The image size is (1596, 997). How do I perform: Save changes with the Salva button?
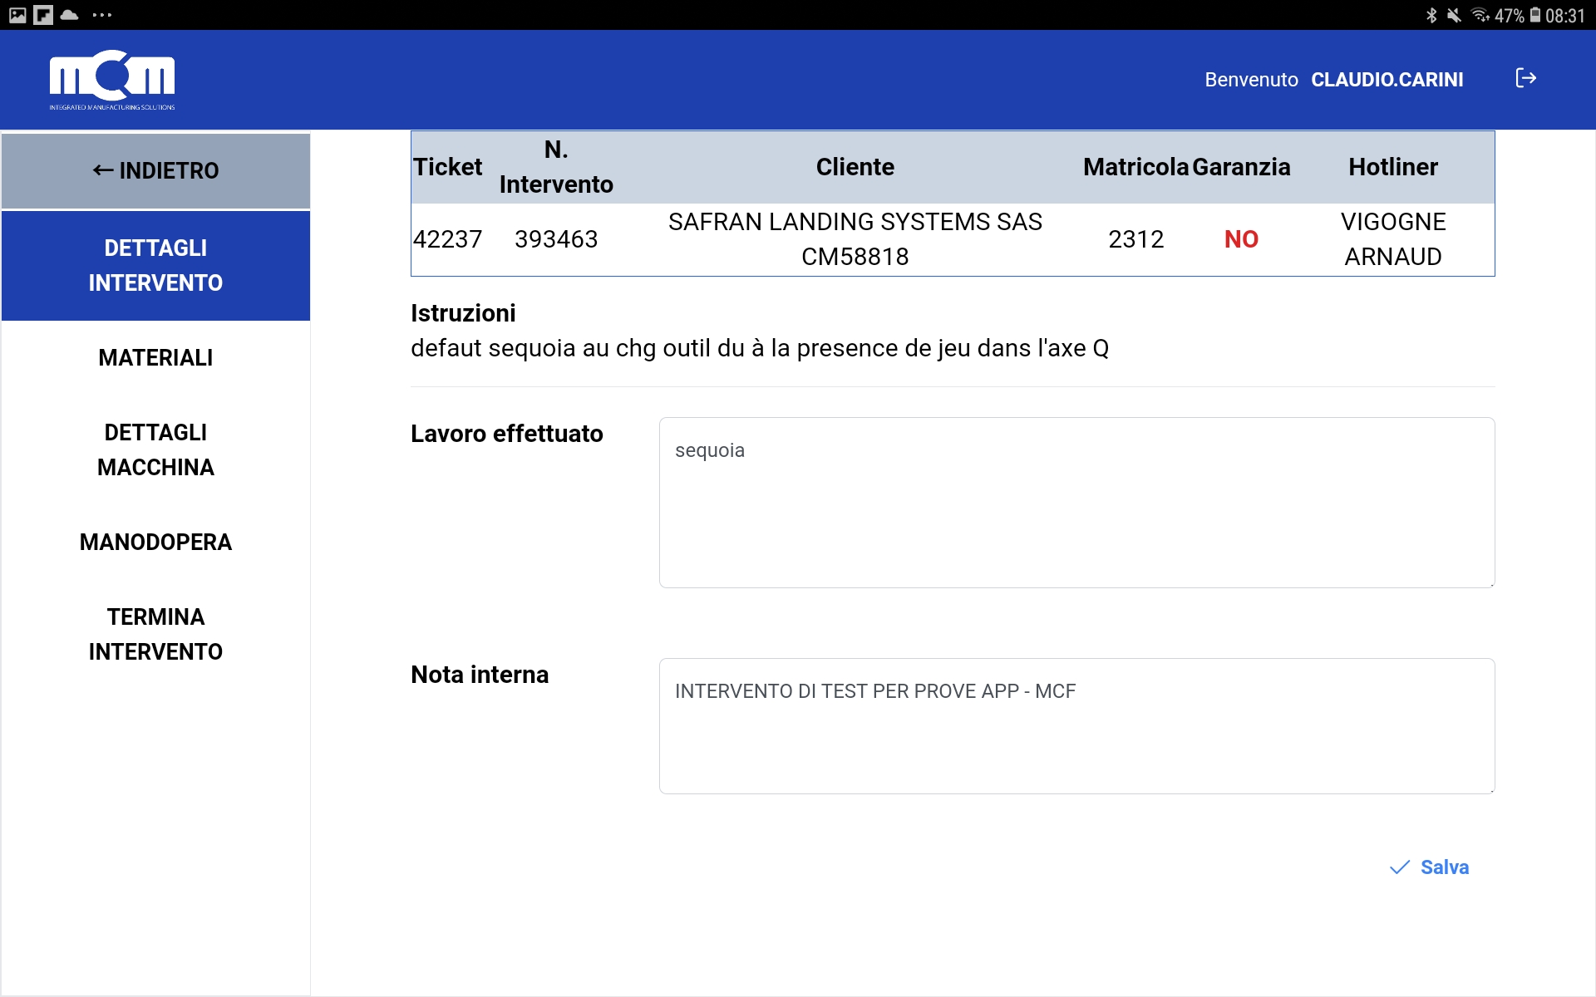click(1430, 867)
